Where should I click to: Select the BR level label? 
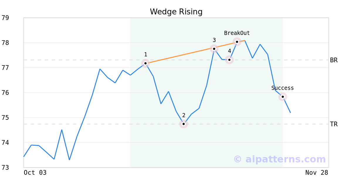[x=334, y=60]
